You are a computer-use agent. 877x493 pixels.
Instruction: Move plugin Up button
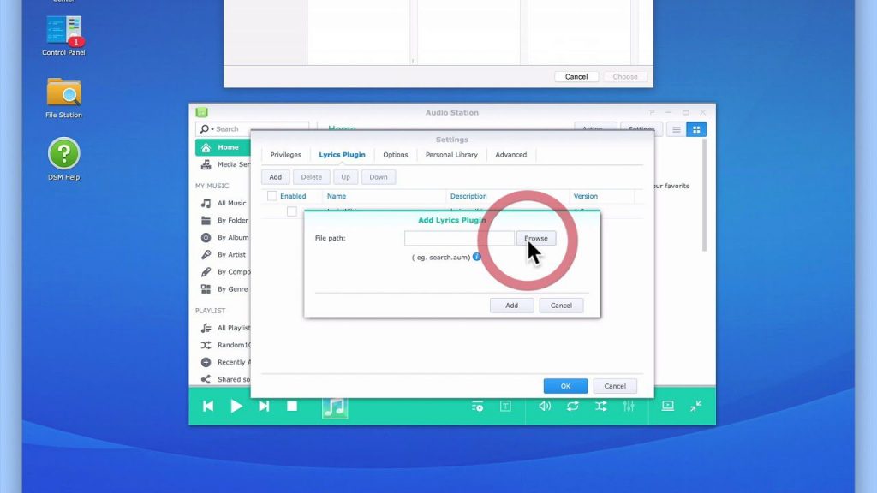pos(346,177)
